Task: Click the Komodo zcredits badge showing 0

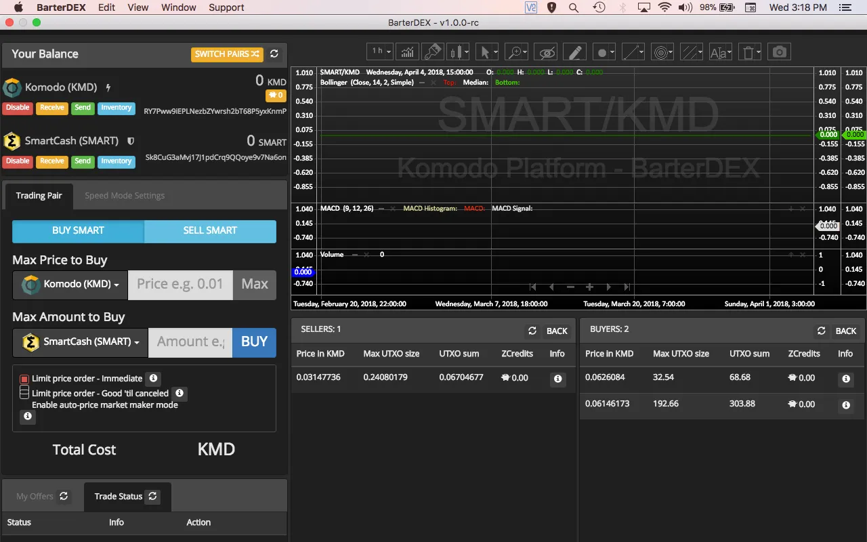Action: tap(276, 96)
